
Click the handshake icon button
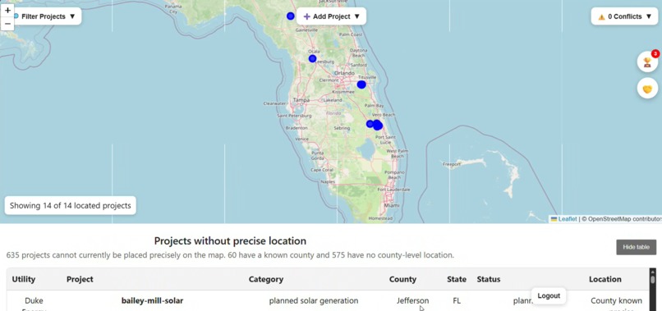pos(647,89)
